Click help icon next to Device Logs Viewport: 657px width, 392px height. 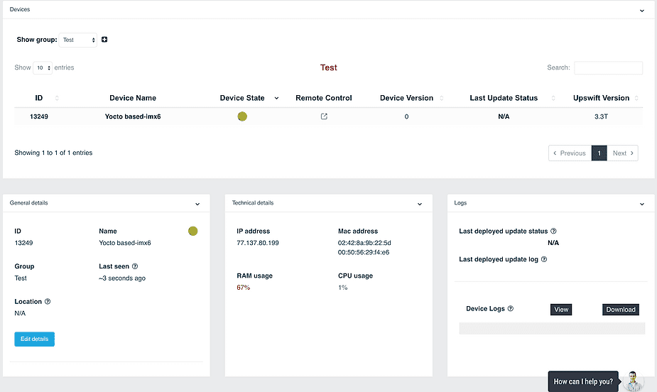point(511,309)
